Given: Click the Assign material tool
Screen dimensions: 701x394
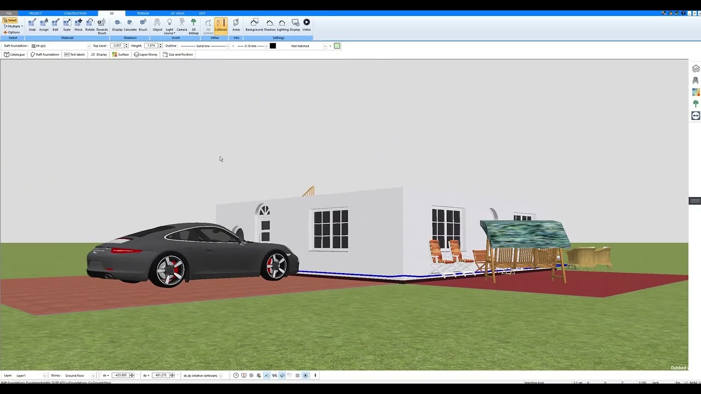Looking at the screenshot, I should pyautogui.click(x=44, y=25).
